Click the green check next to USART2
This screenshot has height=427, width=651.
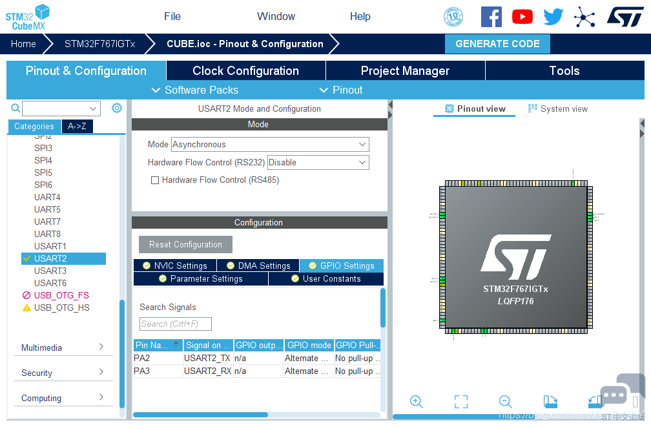pos(26,258)
